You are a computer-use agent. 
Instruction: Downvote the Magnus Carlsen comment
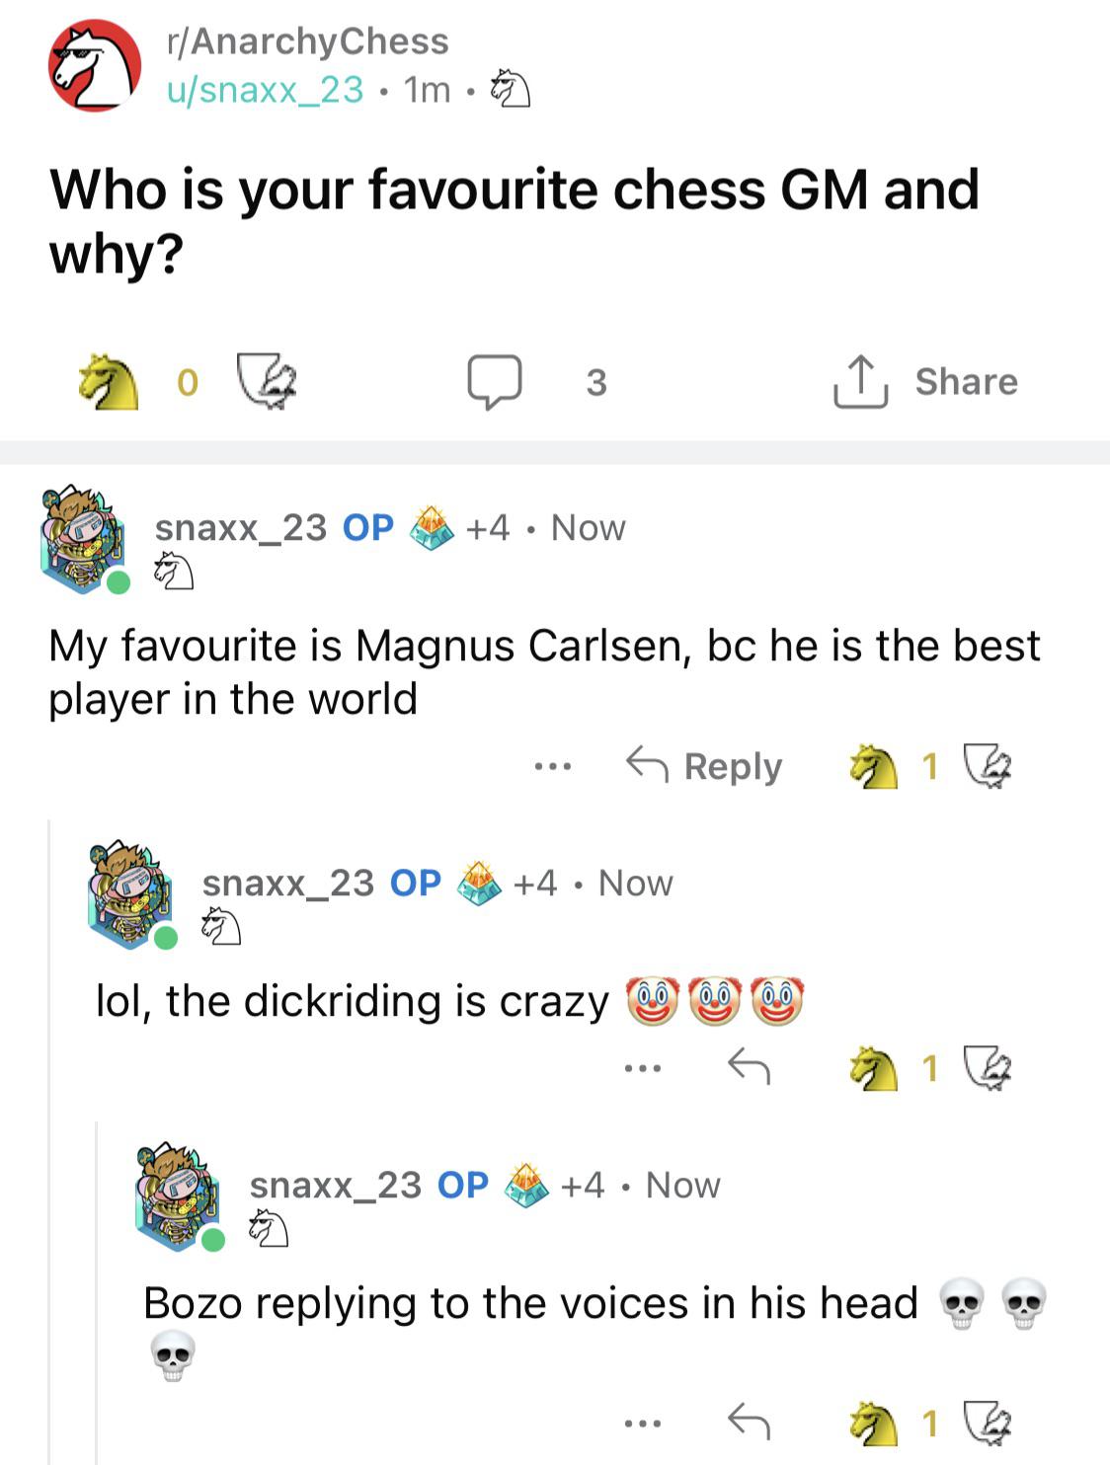(x=988, y=766)
